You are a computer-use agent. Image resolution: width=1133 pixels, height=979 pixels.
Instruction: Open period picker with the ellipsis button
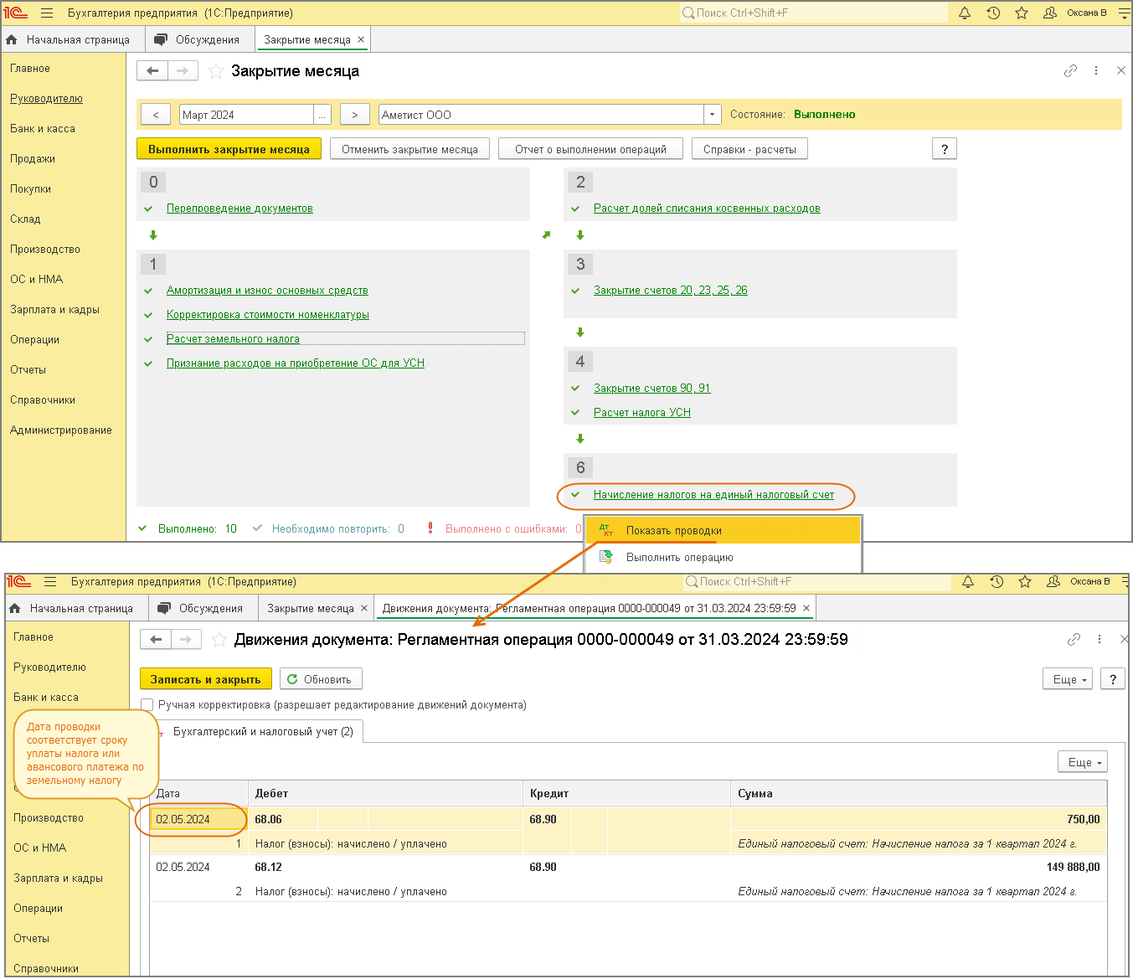[322, 115]
